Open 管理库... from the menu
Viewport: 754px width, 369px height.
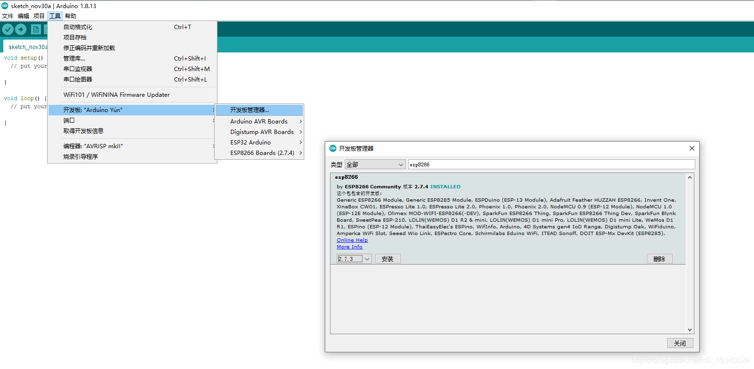[132, 59]
